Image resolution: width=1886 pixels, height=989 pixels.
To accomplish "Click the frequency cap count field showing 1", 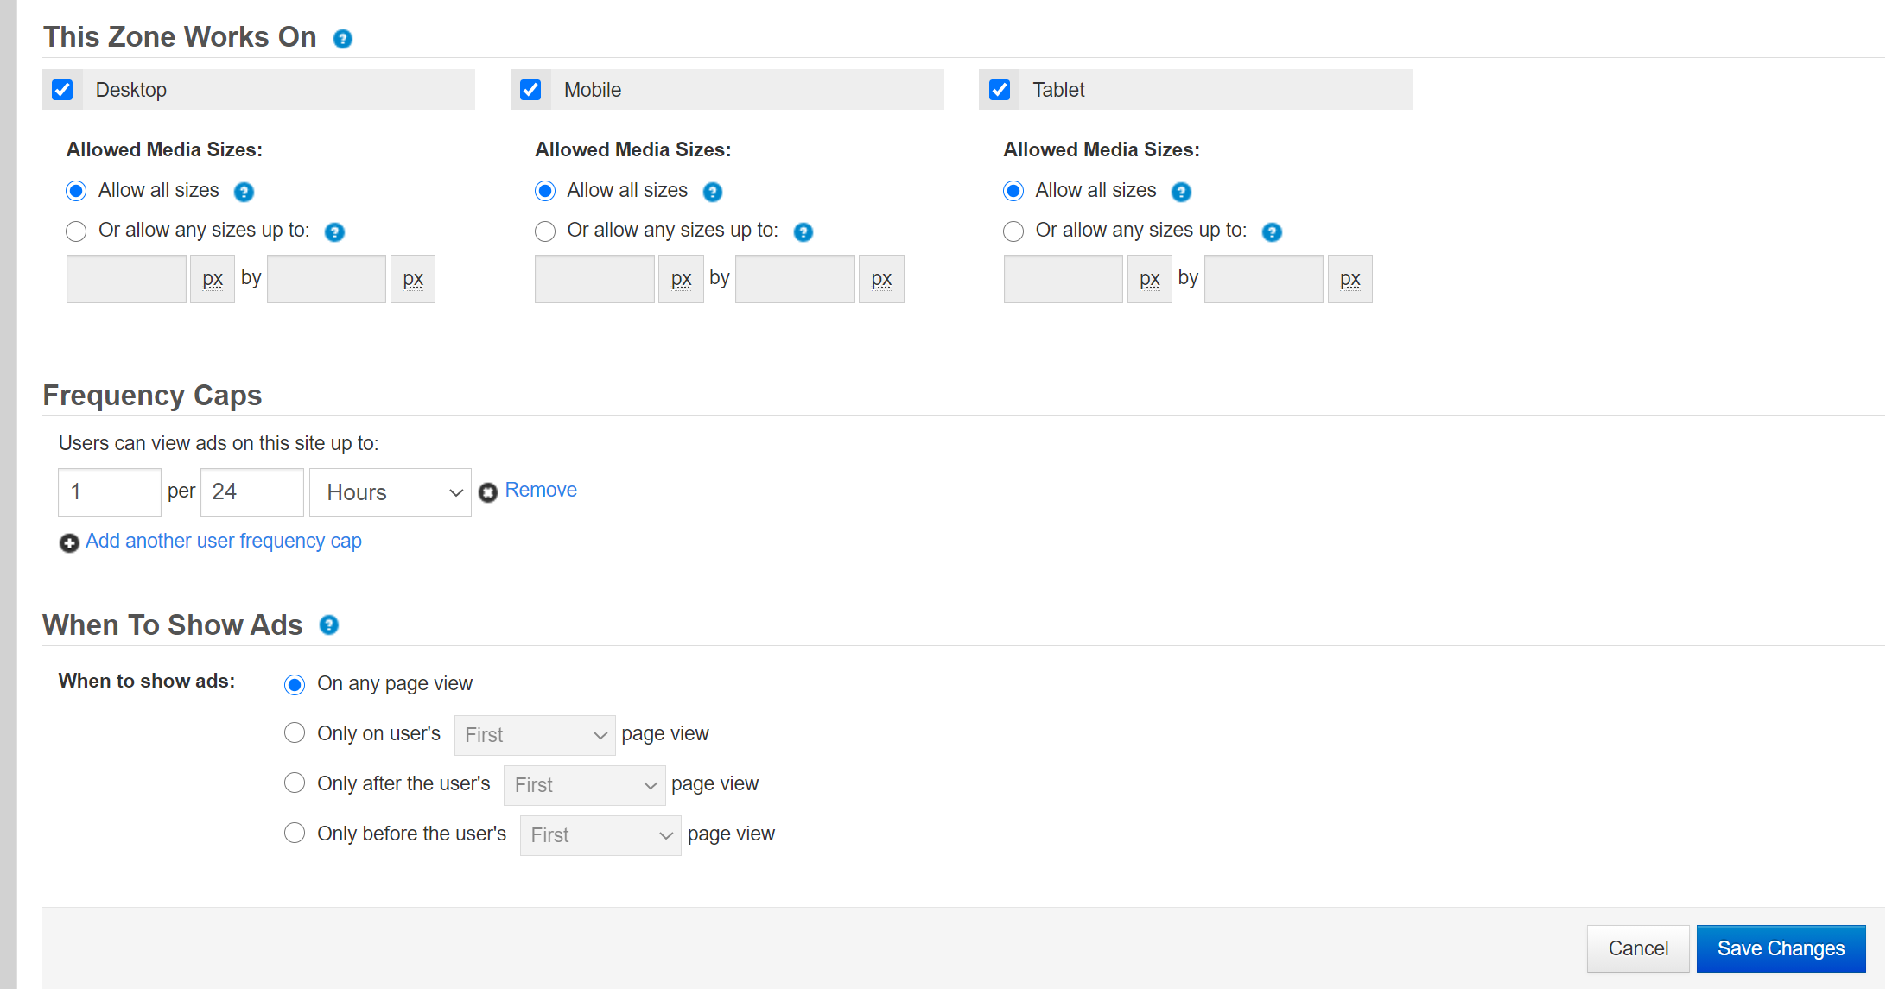I will tap(109, 492).
